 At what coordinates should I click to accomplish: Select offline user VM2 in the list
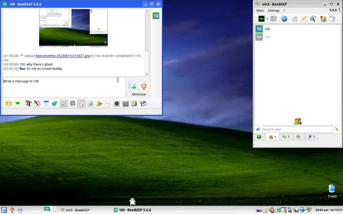297,37
